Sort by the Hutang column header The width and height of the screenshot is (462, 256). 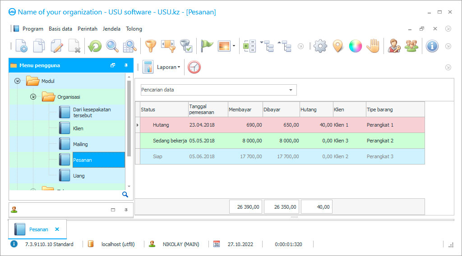[x=316, y=110]
